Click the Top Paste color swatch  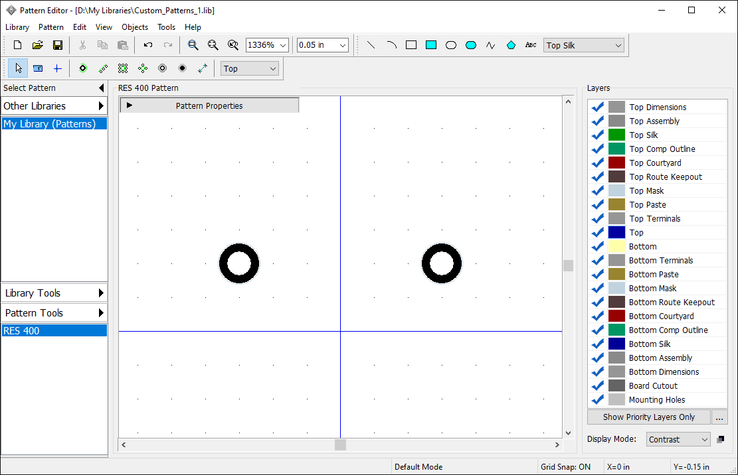click(616, 205)
